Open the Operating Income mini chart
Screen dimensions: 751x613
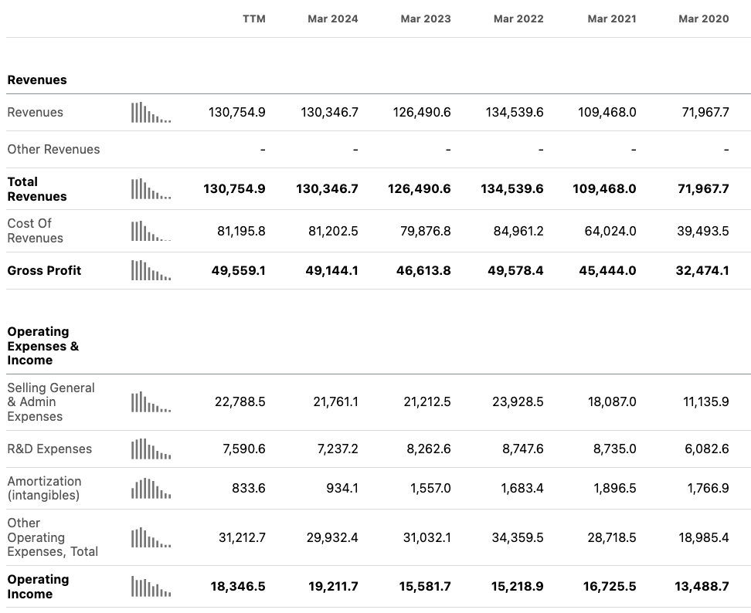point(151,587)
